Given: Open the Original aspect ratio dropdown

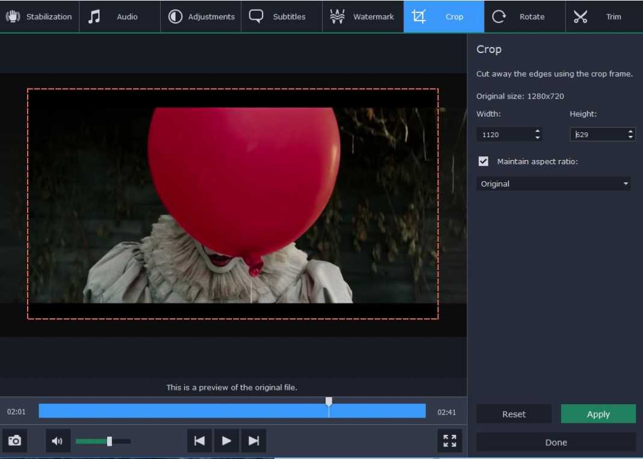Looking at the screenshot, I should (x=553, y=183).
